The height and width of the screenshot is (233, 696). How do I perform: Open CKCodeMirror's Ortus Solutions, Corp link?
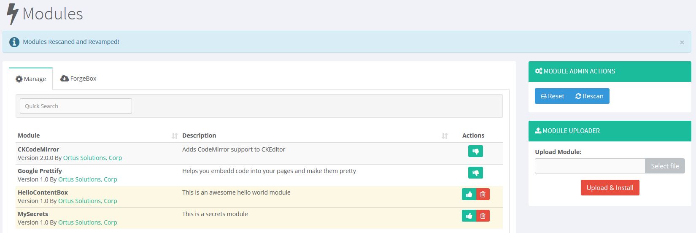[x=92, y=158]
